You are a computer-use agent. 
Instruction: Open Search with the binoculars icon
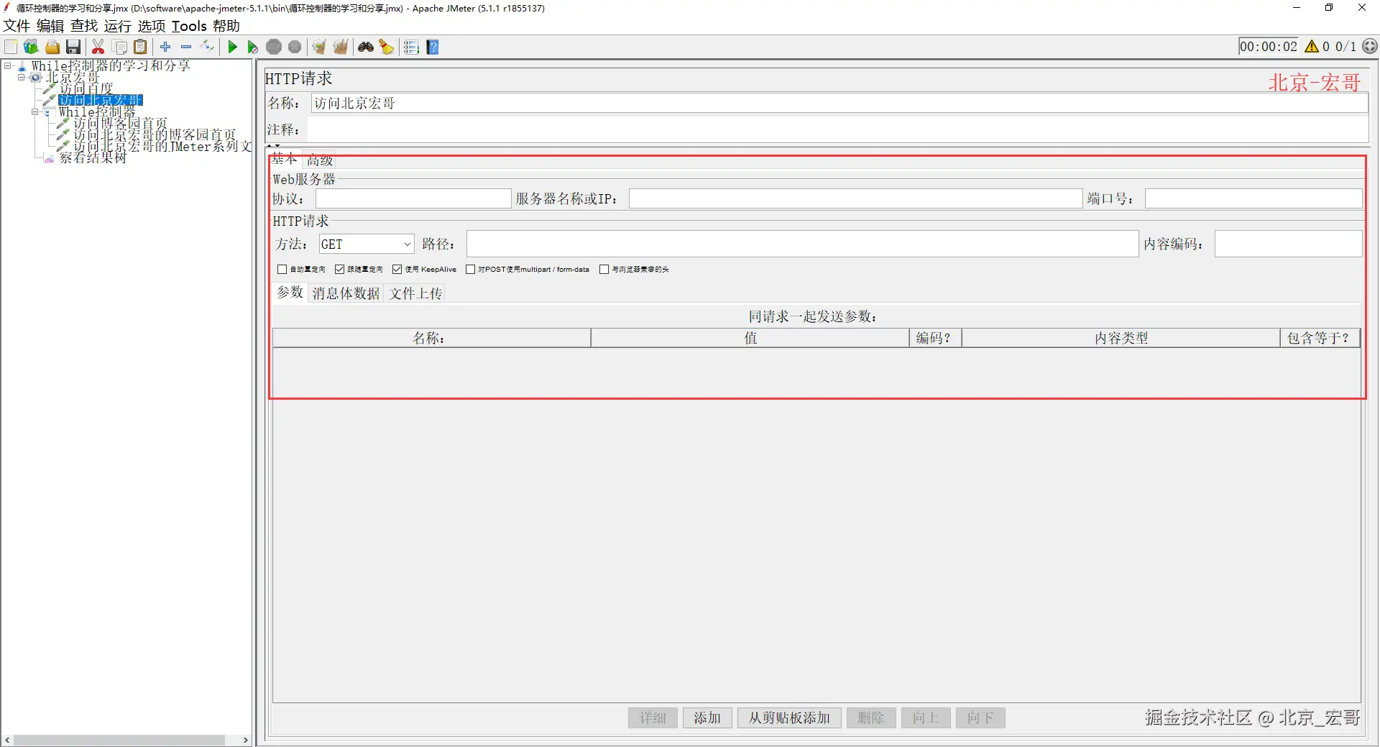pos(366,47)
